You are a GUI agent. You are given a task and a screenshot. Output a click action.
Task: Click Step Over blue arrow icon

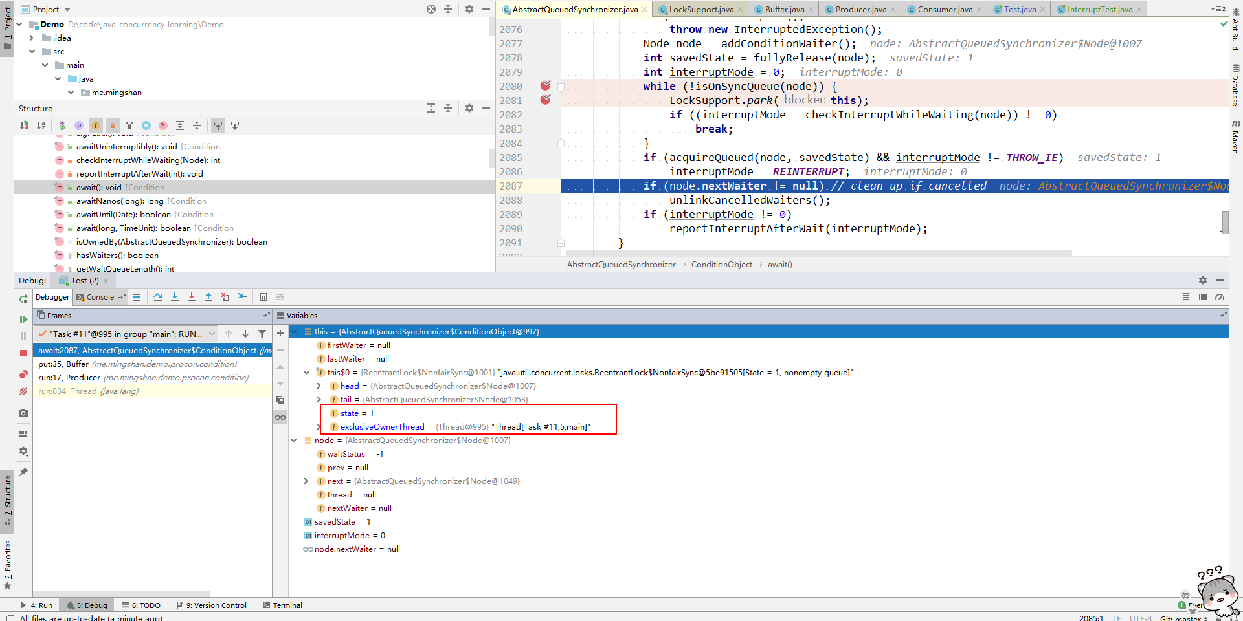[158, 297]
